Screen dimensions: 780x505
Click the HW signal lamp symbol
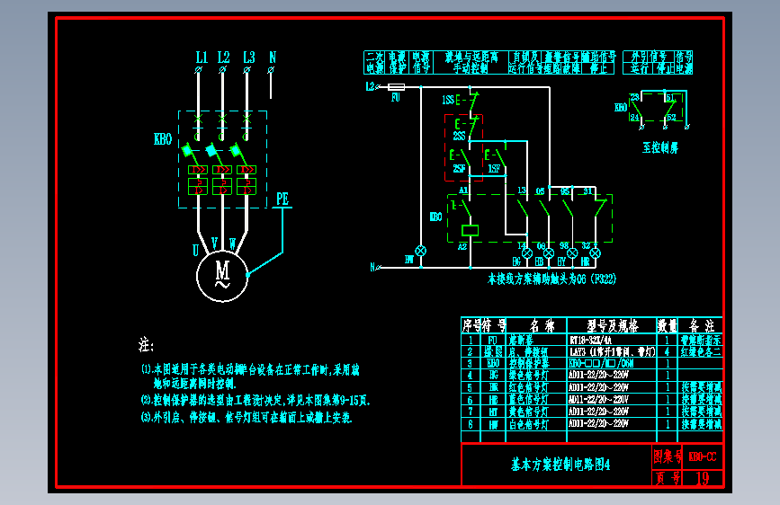(x=421, y=251)
